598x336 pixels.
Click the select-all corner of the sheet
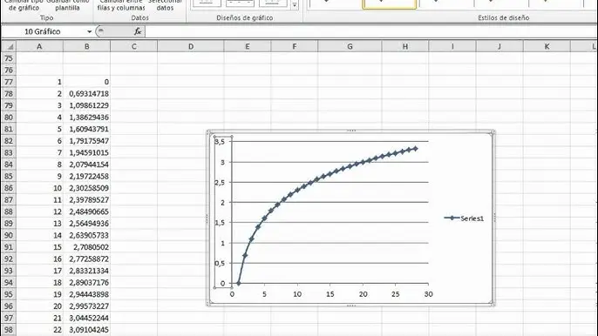pyautogui.click(x=9, y=46)
